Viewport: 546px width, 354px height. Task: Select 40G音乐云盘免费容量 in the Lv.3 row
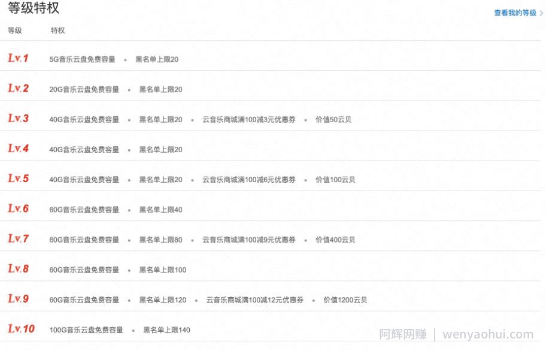(84, 120)
